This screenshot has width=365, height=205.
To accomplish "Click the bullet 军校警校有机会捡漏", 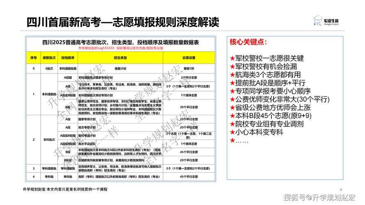I will pyautogui.click(x=264, y=66).
